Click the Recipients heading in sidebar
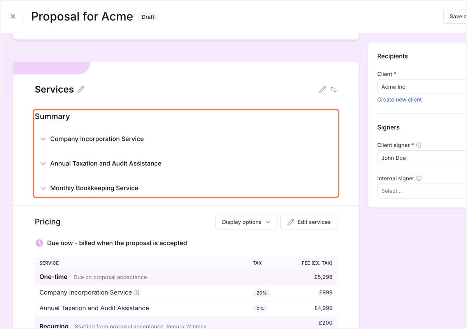The width and height of the screenshot is (467, 329). click(393, 56)
